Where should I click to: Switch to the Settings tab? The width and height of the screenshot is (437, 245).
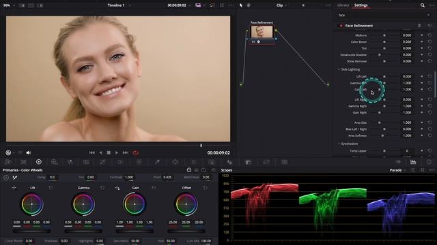point(361,5)
